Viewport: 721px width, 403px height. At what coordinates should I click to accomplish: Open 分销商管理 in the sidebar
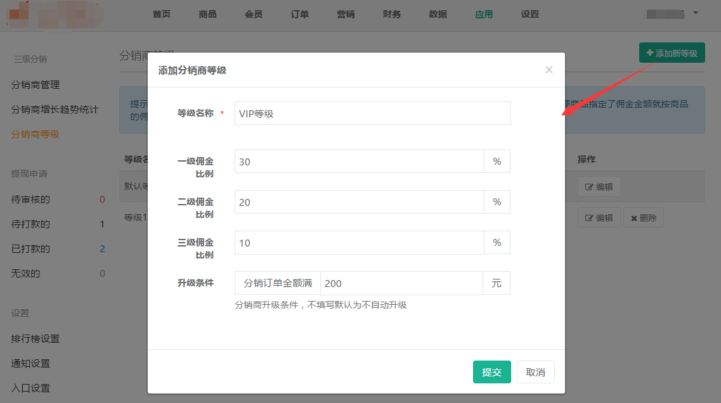point(36,85)
